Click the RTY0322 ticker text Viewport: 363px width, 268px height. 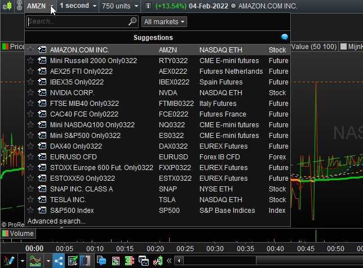(173, 61)
